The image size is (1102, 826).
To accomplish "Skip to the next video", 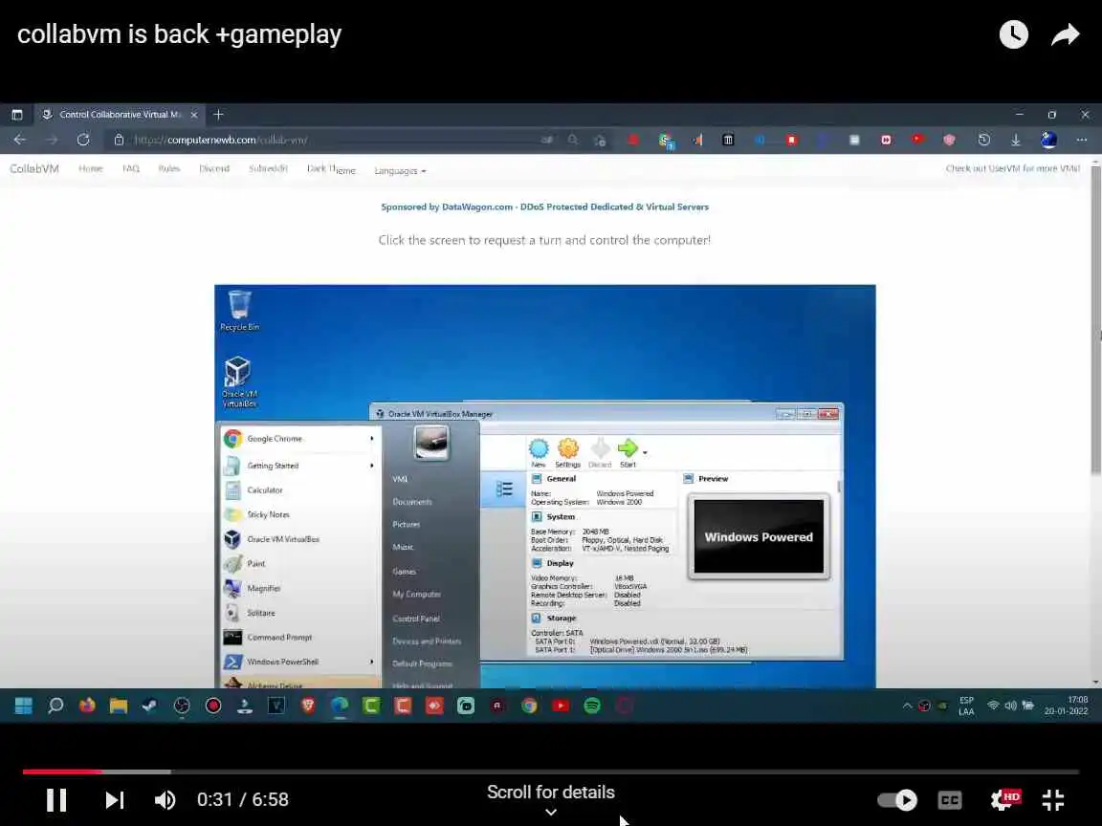I will pos(115,799).
